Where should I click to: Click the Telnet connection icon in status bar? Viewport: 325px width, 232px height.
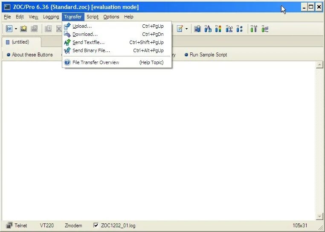coord(9,225)
